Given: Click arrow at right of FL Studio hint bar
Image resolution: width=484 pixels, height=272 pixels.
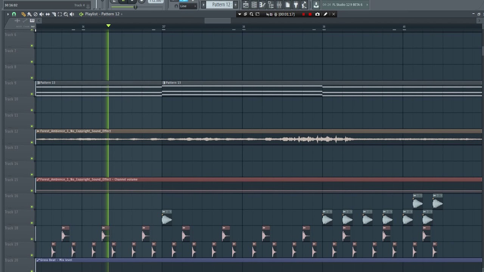Looking at the screenshot, I should (x=367, y=5).
